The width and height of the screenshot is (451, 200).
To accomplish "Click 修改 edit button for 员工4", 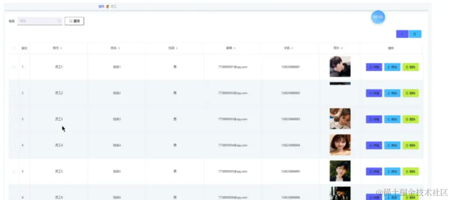I will coord(393,145).
